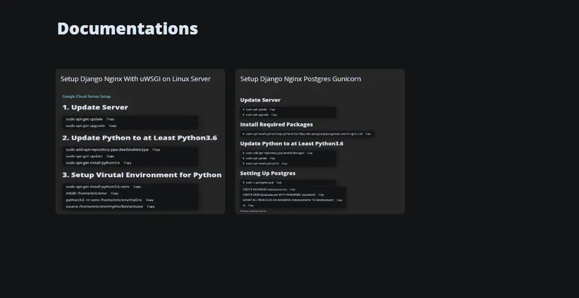Copy the sudo apt upgrade command

coord(274,115)
